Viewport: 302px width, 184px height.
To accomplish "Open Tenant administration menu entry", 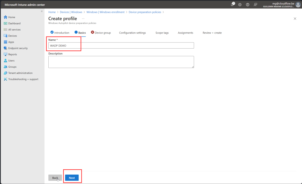I will [20, 73].
